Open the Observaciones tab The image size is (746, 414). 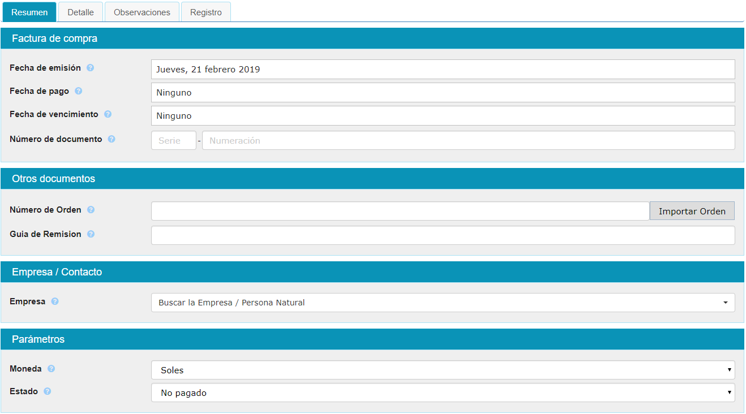142,12
